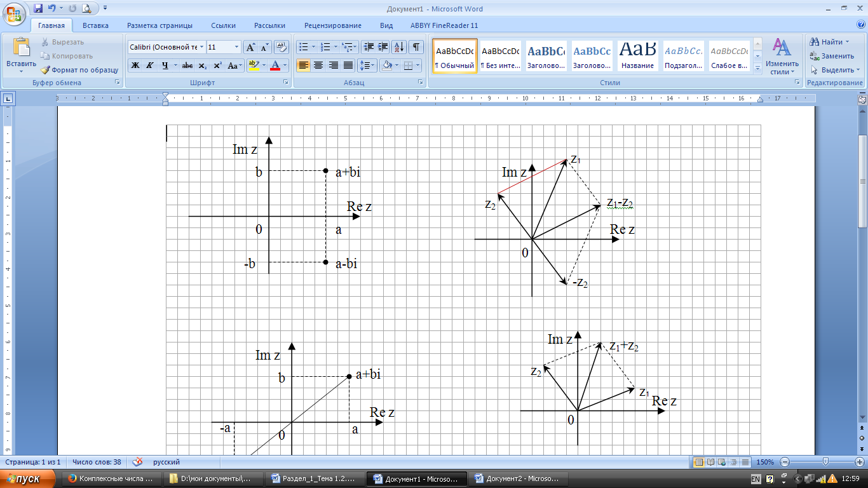Toggle strikethrough formatting
Image resolution: width=868 pixels, height=488 pixels.
pos(187,65)
